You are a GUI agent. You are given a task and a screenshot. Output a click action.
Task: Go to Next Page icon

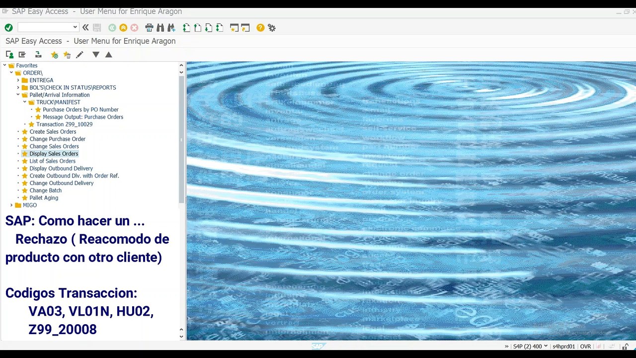[209, 28]
